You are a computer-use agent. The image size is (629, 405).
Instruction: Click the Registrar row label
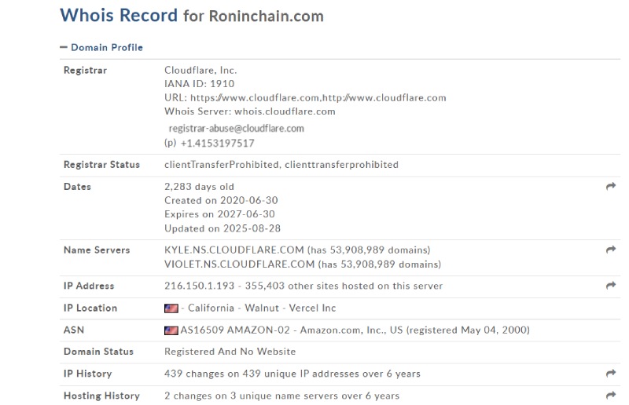[x=86, y=71]
